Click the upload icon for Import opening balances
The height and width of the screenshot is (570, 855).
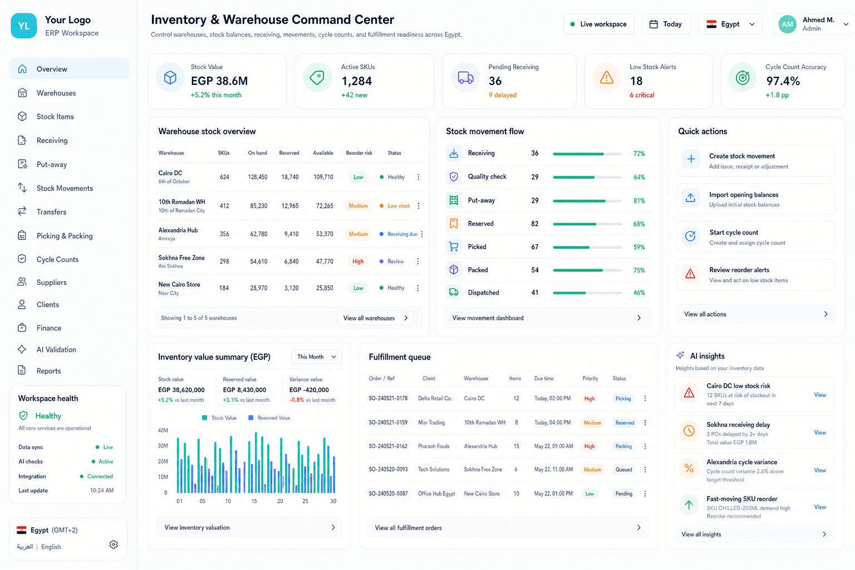pos(691,198)
